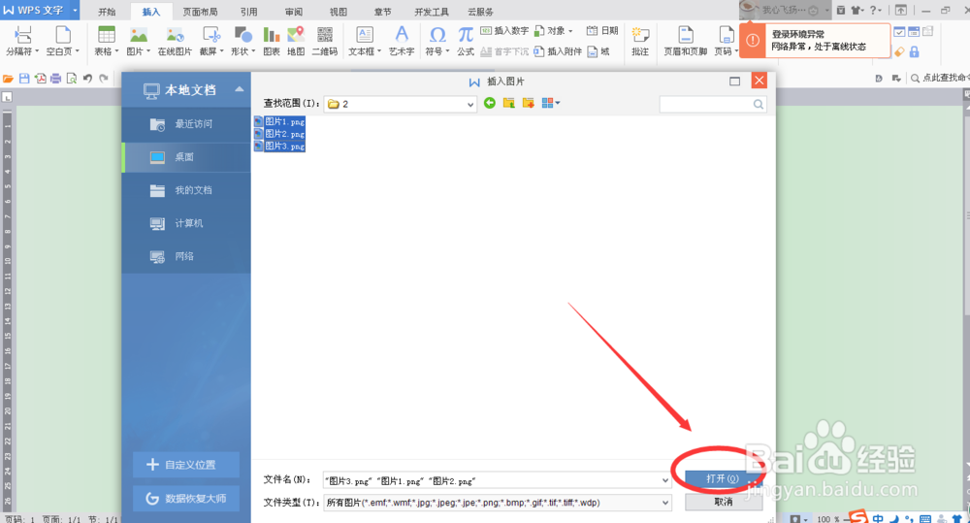Click the export to PDF icon

(40, 79)
